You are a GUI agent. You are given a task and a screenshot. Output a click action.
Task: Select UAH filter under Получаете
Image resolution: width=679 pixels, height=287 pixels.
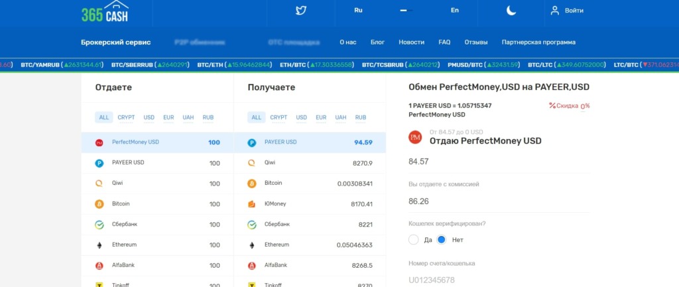(x=341, y=117)
